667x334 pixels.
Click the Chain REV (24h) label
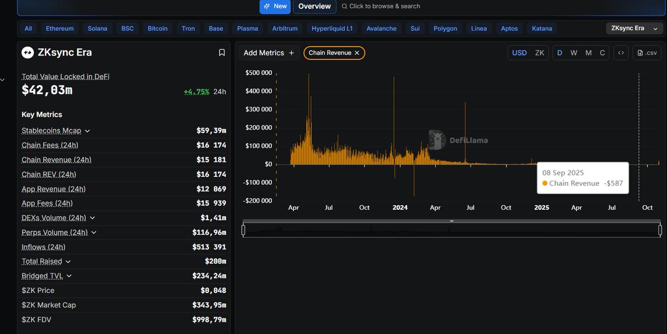pyautogui.click(x=49, y=174)
